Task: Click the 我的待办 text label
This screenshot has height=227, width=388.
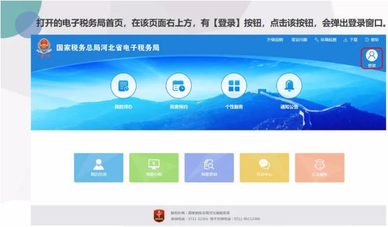Action: (123, 107)
